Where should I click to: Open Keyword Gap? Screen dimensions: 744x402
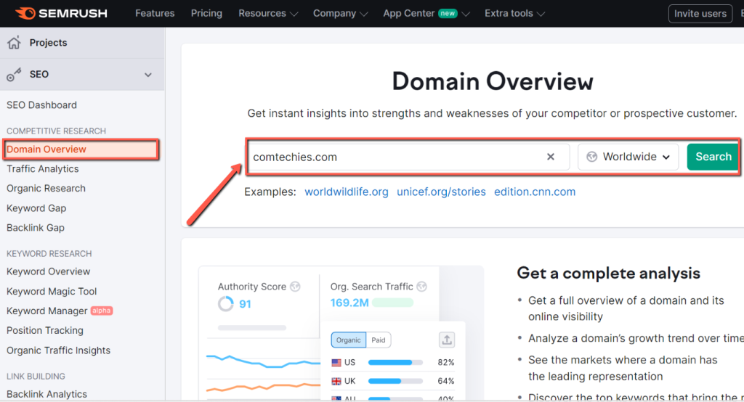tap(36, 208)
